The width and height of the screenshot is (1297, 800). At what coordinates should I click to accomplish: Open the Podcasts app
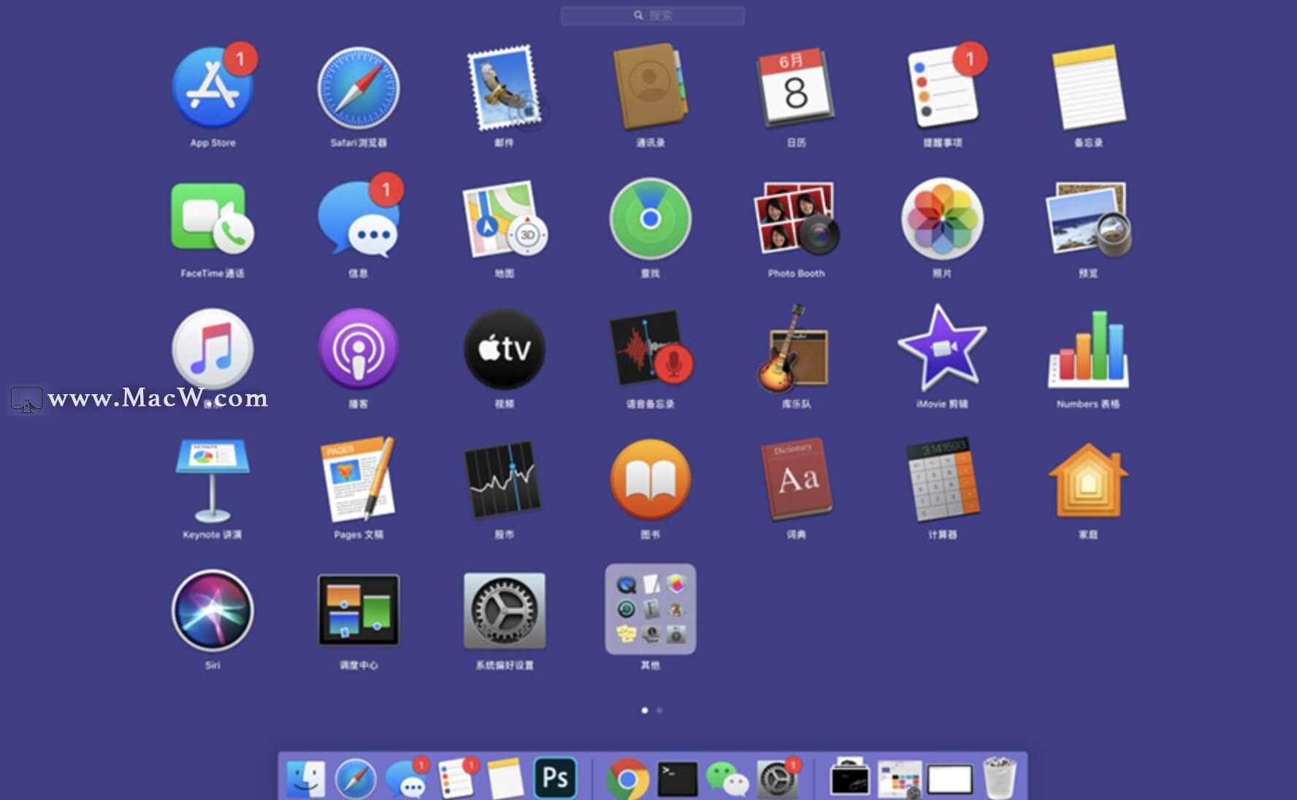click(x=359, y=349)
